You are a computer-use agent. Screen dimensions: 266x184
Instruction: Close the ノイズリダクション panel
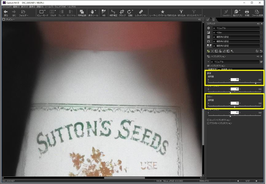(x=262, y=56)
